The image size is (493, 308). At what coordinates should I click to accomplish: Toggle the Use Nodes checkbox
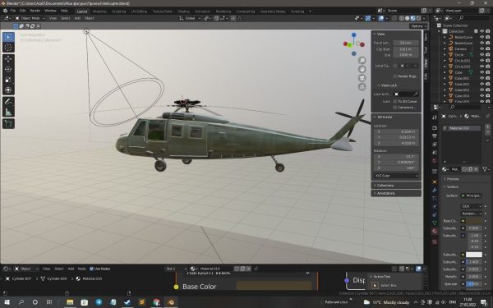(x=91, y=269)
